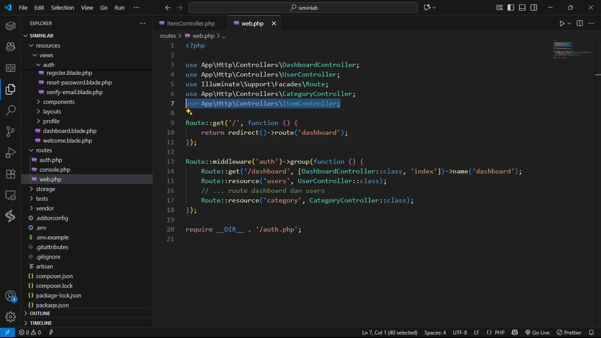Toggle the primary side bar layout button
Viewport: 601px width, 338px height.
pos(511,7)
